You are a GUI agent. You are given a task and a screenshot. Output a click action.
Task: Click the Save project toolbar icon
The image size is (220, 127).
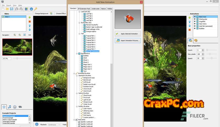point(11,9)
